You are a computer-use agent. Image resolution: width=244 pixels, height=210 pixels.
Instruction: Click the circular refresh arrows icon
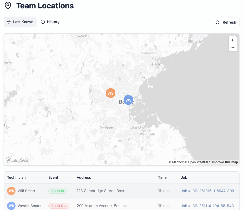pyautogui.click(x=217, y=22)
